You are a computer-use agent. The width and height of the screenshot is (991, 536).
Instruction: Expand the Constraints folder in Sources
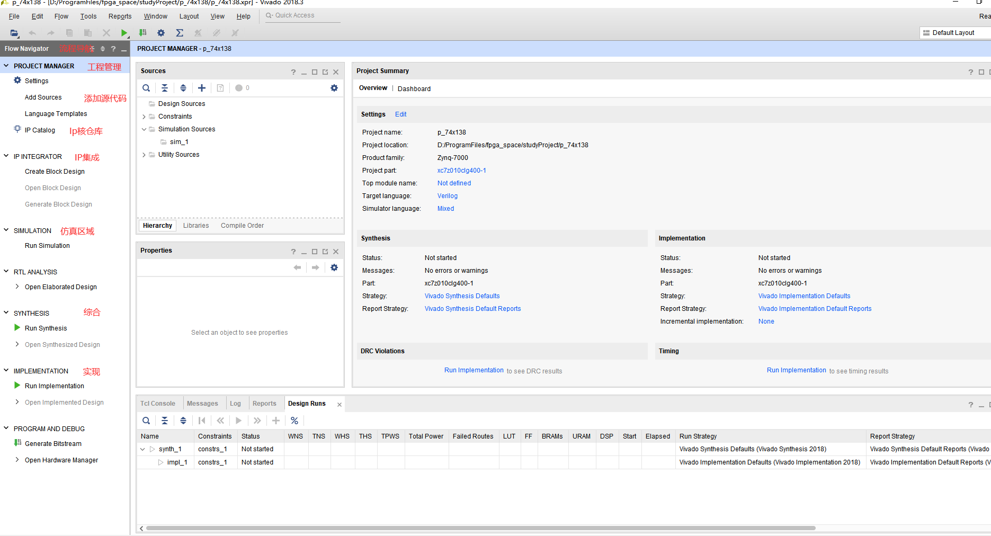144,117
